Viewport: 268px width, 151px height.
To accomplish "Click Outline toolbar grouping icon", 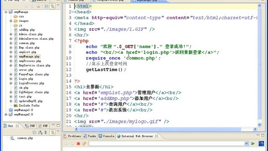I will (x=46, y=133).
